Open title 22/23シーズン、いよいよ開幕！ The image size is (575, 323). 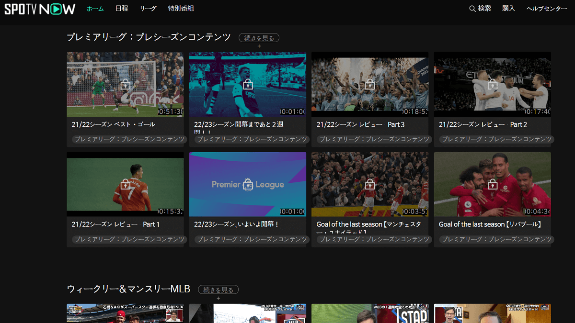(x=237, y=224)
